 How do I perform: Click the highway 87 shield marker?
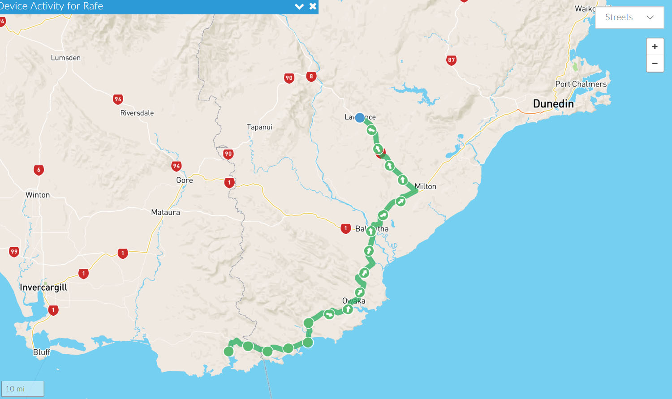click(452, 60)
